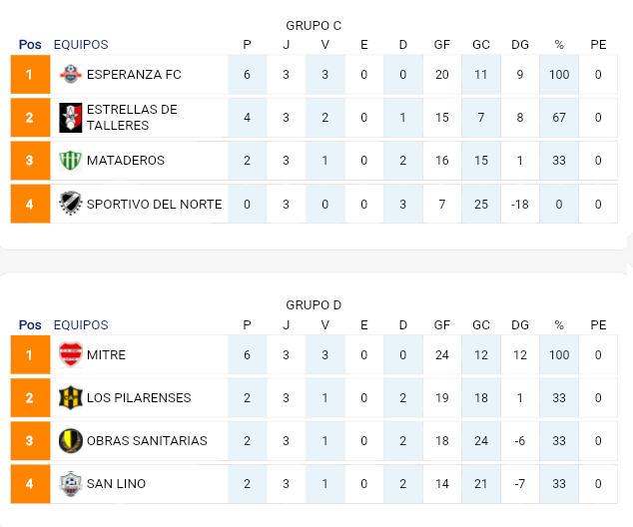Click the Estrellas de Talleres crest

pos(70,118)
